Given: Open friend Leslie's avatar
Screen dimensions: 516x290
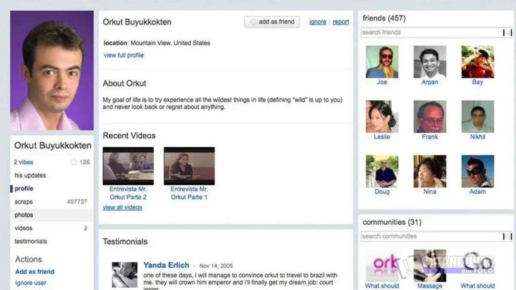Looking at the screenshot, I should 382,117.
